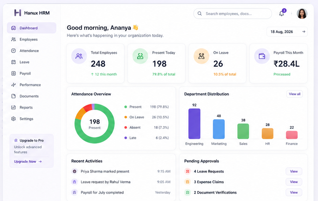
Task: Click the blue Marketing bar
Action: pos(218,129)
